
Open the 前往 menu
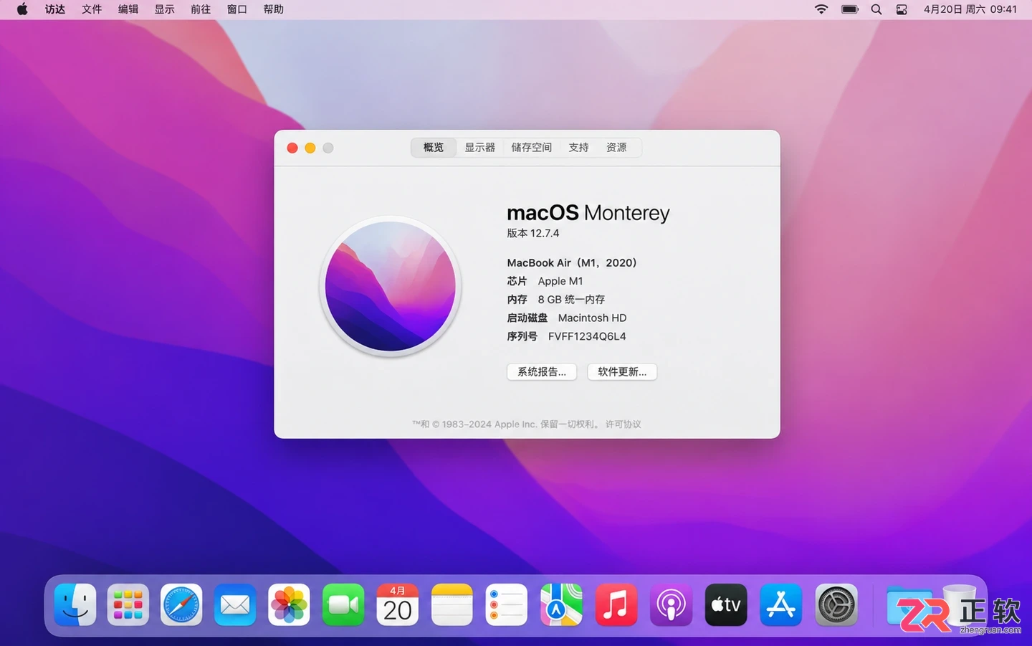(x=201, y=9)
